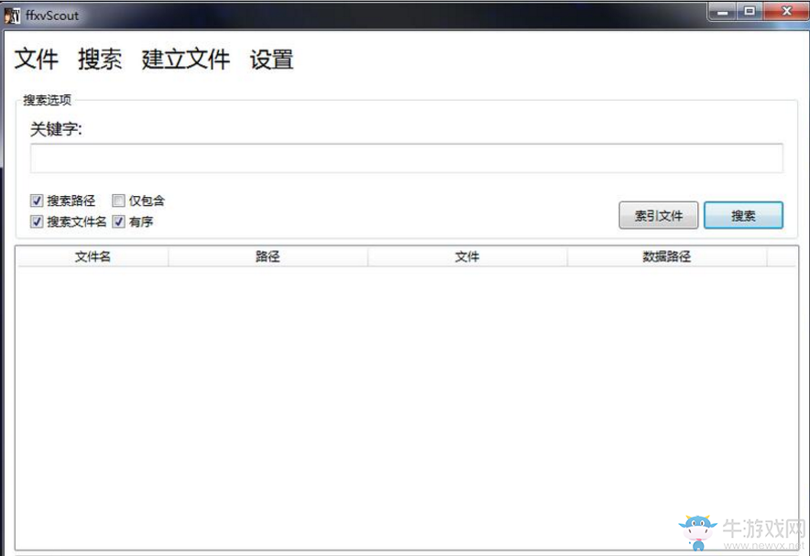
Task: Sort by the 文件名 column header
Action: pos(93,256)
